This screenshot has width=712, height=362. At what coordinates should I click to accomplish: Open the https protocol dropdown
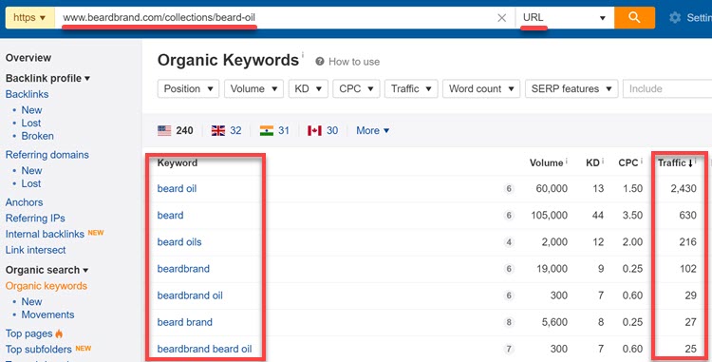click(30, 18)
